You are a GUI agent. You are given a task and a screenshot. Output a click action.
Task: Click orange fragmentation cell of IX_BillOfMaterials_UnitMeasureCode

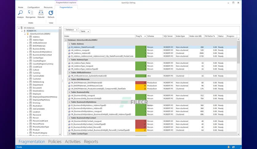point(141,86)
